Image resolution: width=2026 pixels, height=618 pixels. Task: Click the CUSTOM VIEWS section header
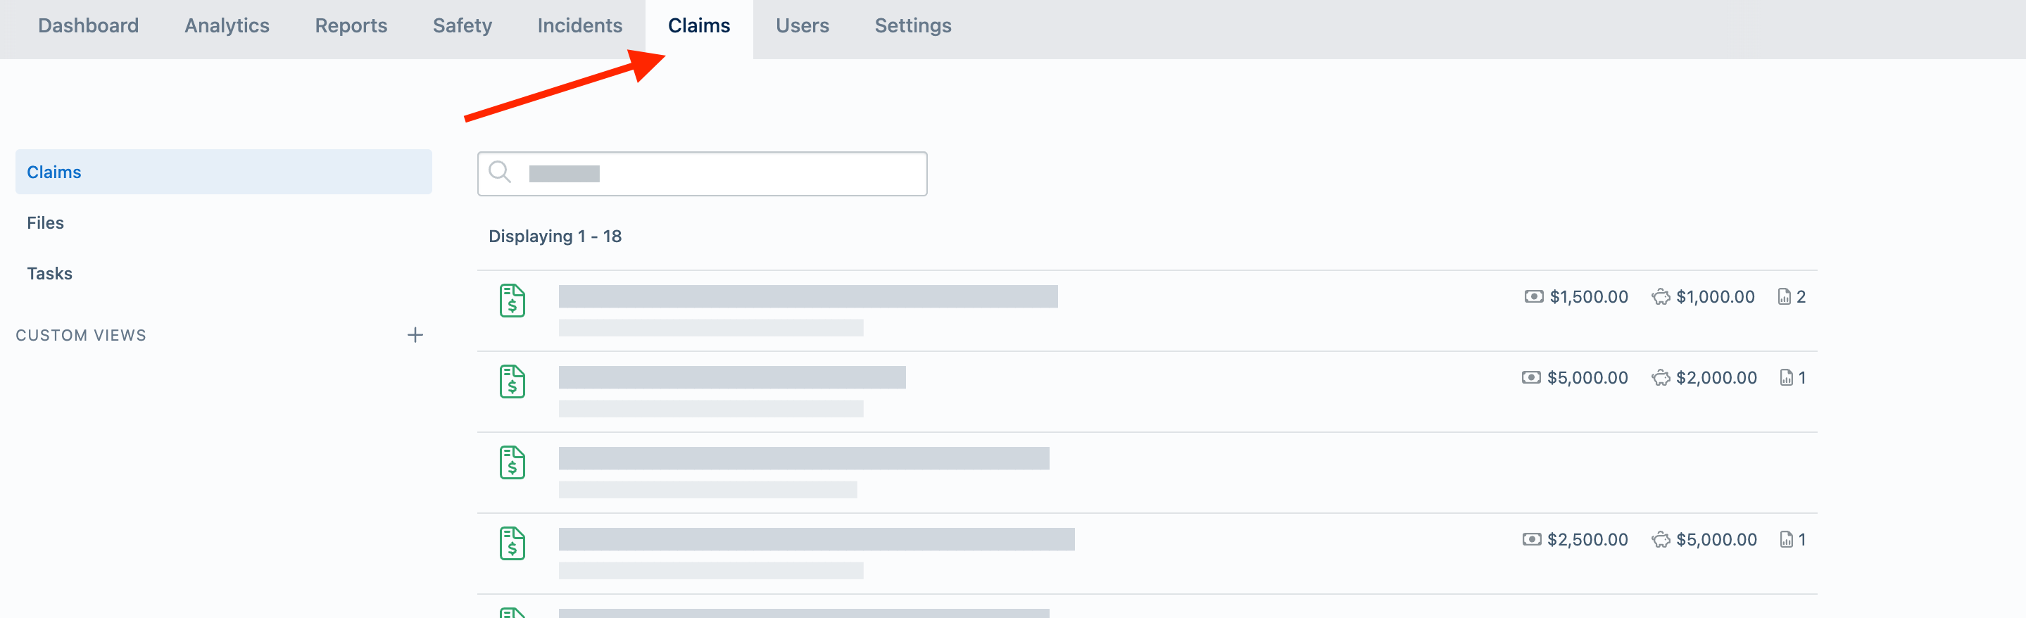(81, 335)
